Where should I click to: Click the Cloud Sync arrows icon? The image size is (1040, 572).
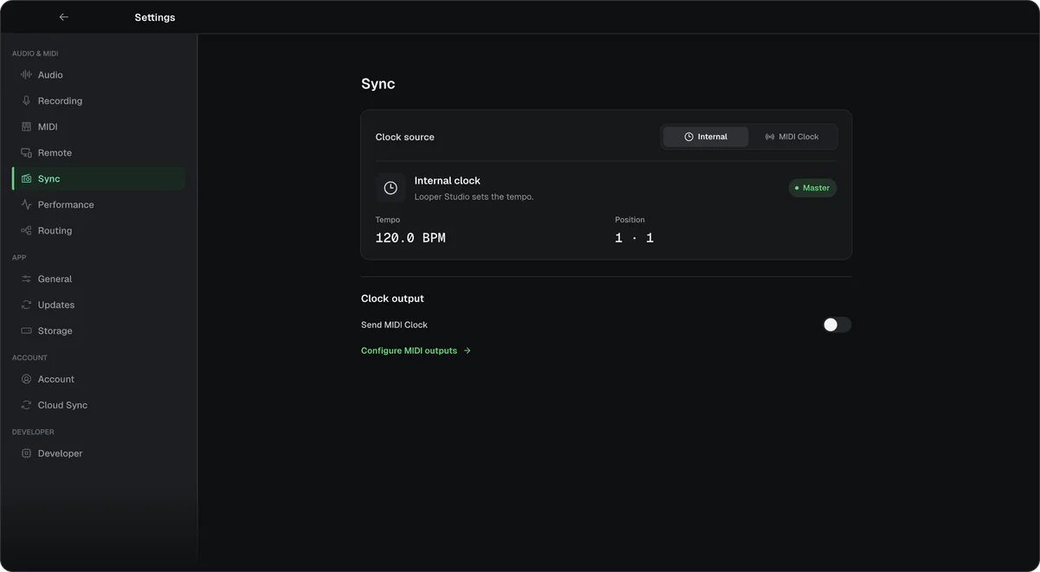26,406
